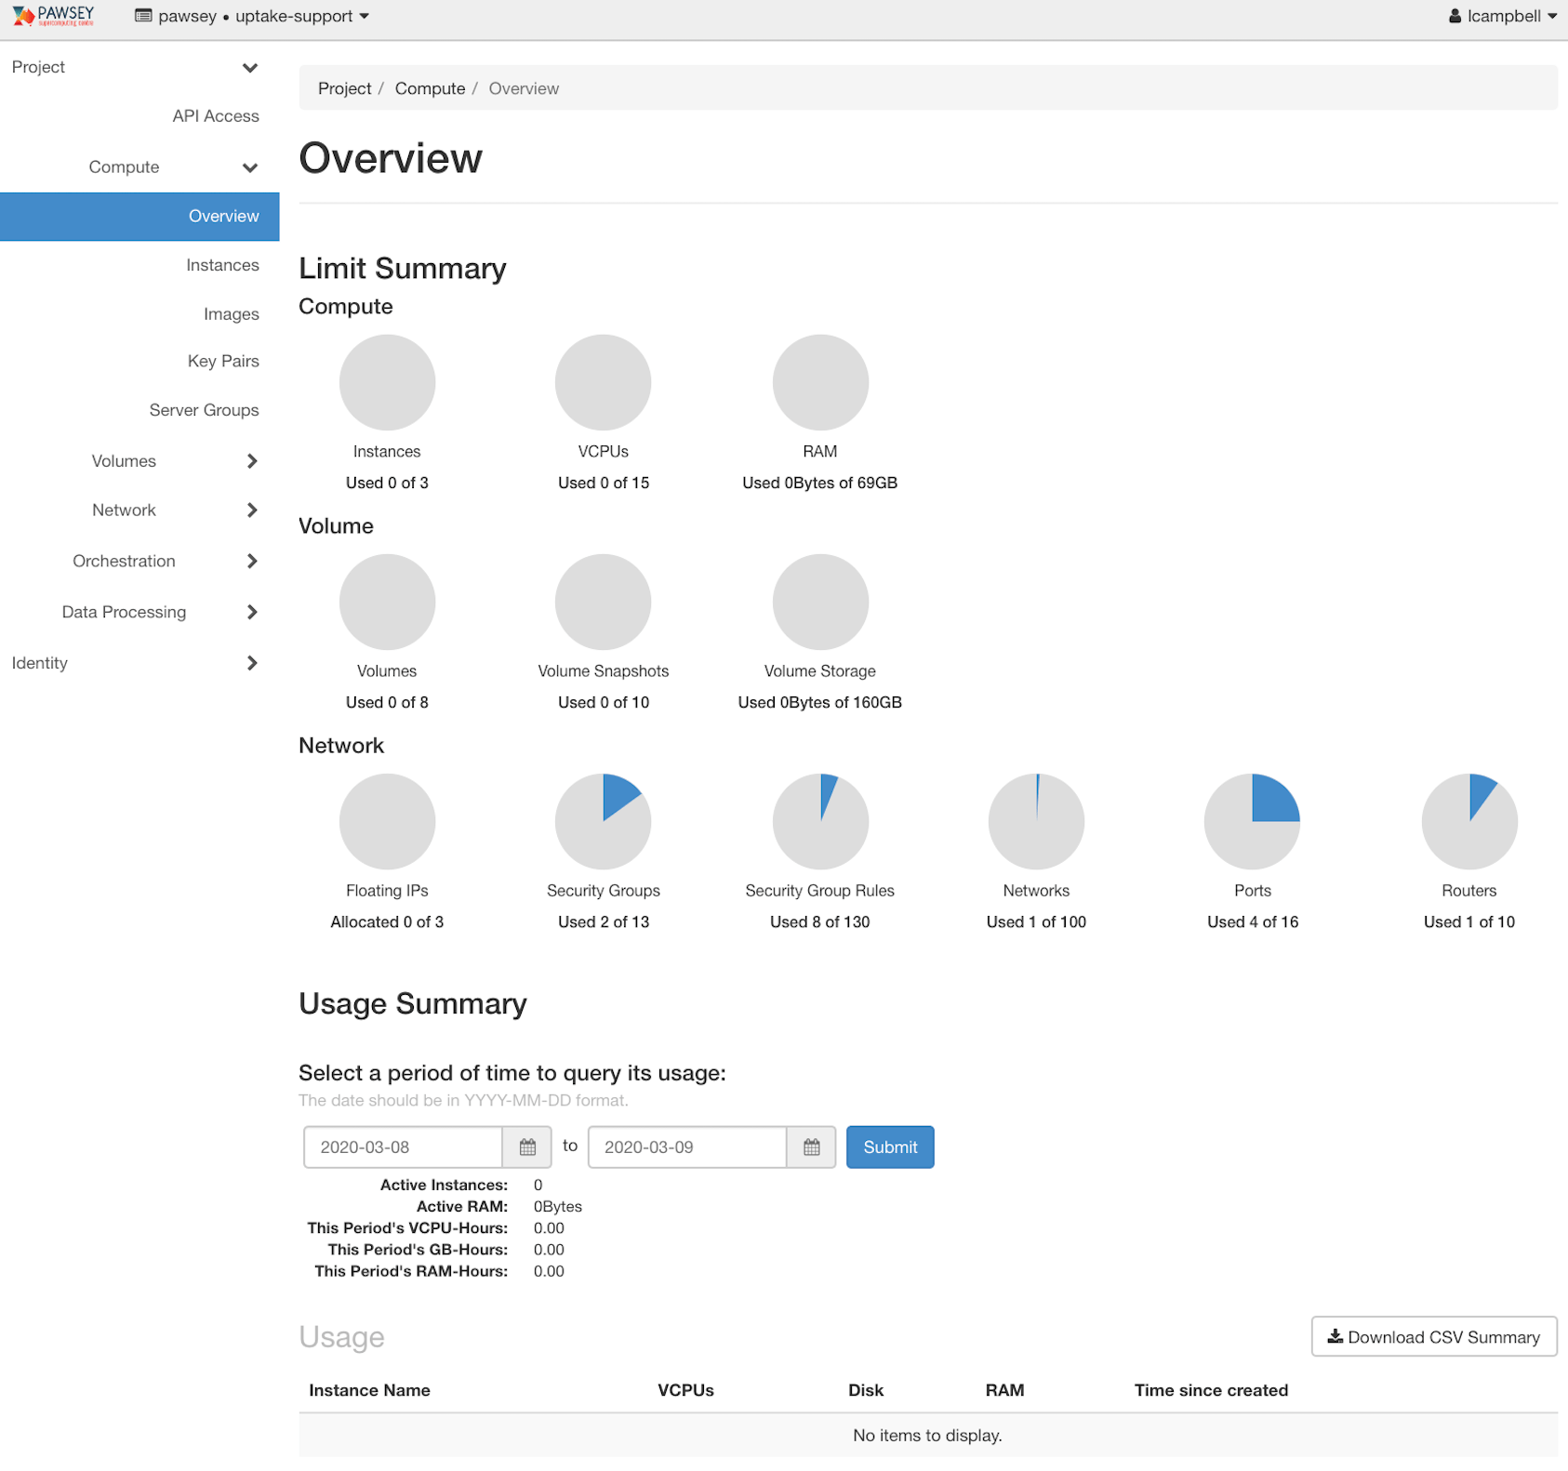Open the Compute breadcrumb link
Screen dimensions: 1568x1471
pos(430,87)
